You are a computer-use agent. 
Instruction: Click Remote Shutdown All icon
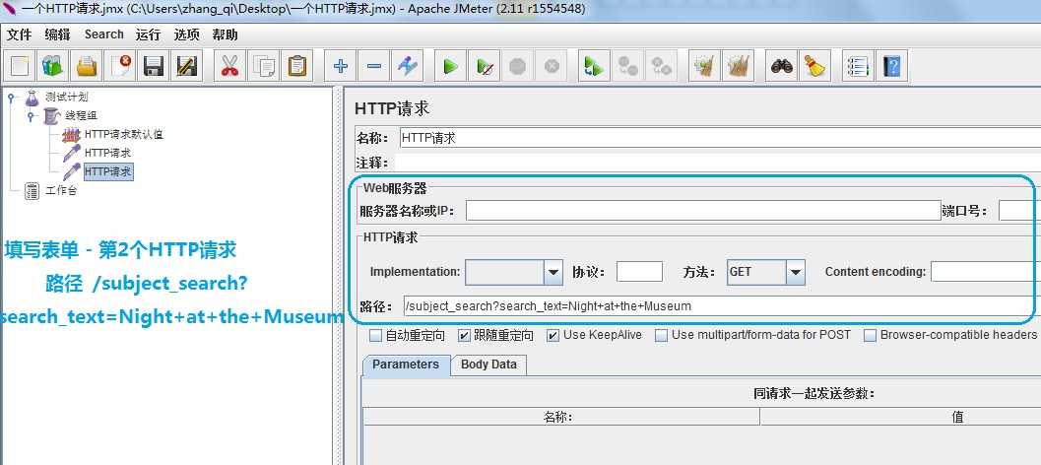click(661, 66)
